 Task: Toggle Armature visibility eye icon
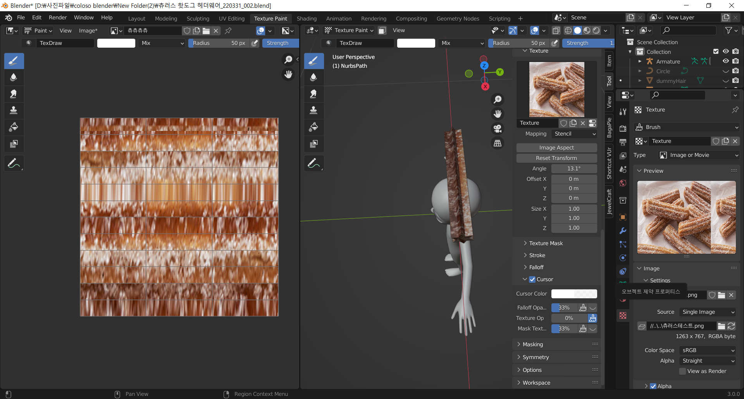726,61
